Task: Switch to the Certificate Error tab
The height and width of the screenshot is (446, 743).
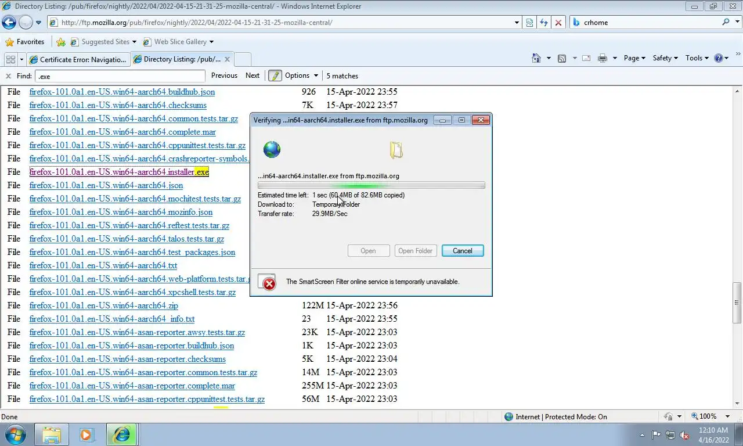Action: pos(78,59)
